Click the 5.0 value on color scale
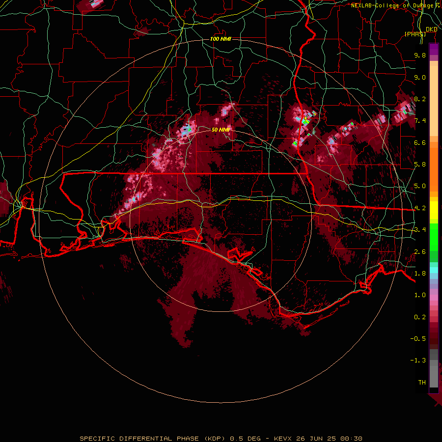 (x=420, y=186)
